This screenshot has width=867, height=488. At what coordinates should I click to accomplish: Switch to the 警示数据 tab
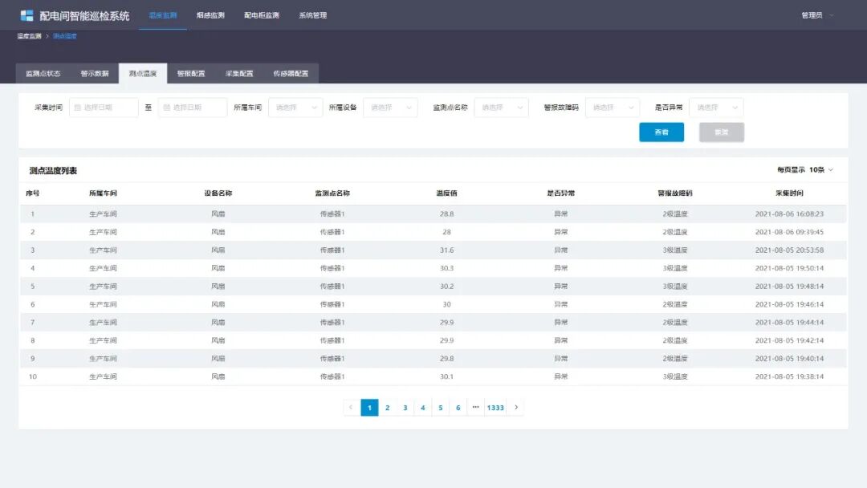point(95,74)
